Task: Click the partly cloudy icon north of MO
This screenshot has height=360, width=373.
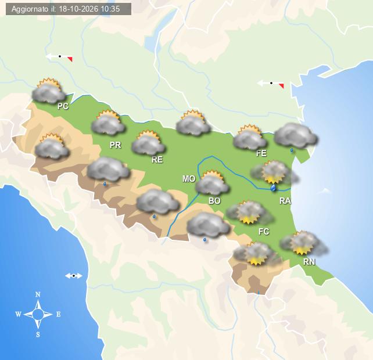Action: point(193,123)
